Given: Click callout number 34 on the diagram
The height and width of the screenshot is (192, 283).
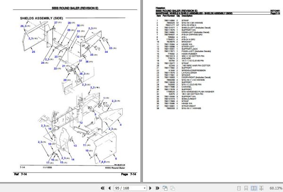Looking at the screenshot, I should tap(106, 52).
